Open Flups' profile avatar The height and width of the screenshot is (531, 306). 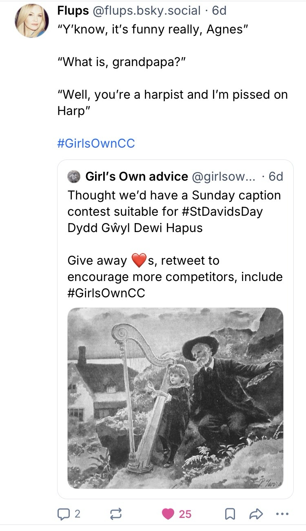(32, 22)
